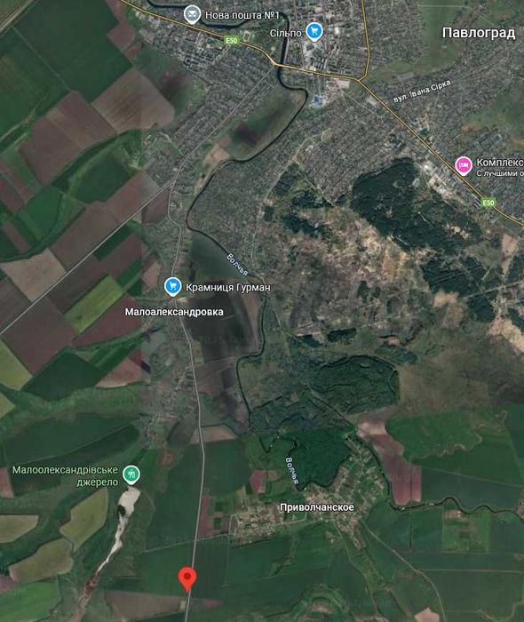Click the Малоалександровка village label
524x622 pixels.
pos(174,312)
